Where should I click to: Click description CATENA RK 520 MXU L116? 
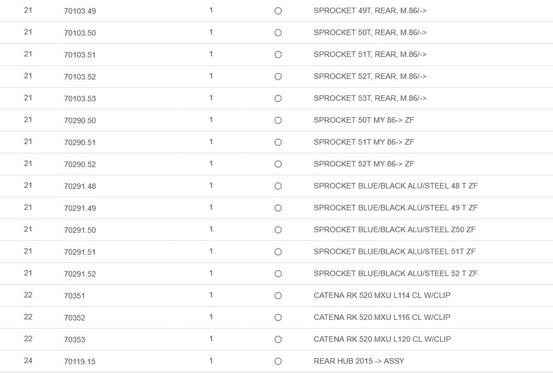[x=382, y=317]
